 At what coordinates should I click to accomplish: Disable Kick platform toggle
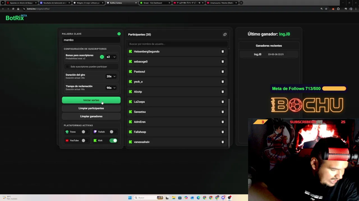pyautogui.click(x=113, y=140)
